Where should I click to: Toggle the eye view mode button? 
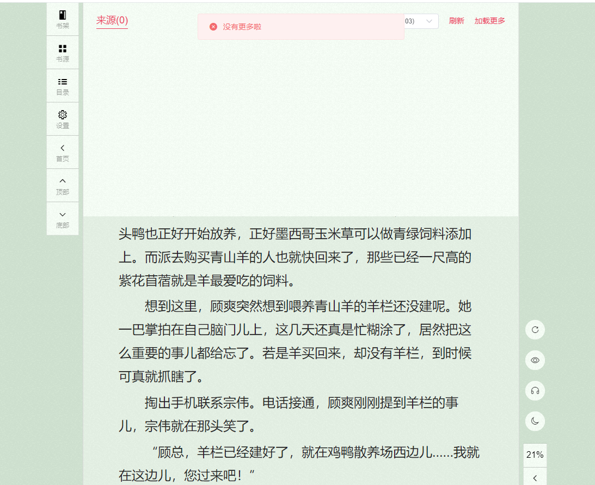coord(535,360)
